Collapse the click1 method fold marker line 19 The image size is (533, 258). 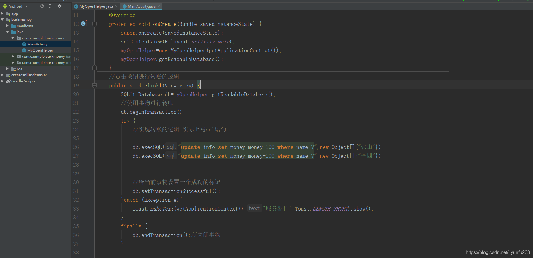pos(94,86)
